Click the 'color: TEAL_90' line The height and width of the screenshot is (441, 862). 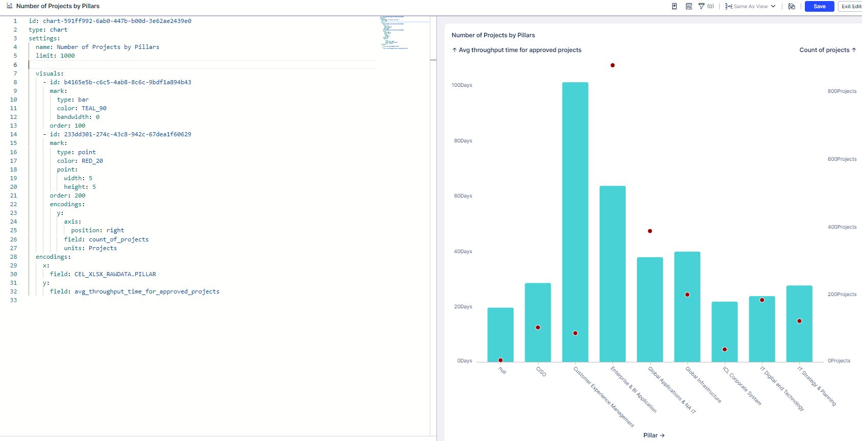click(82, 108)
